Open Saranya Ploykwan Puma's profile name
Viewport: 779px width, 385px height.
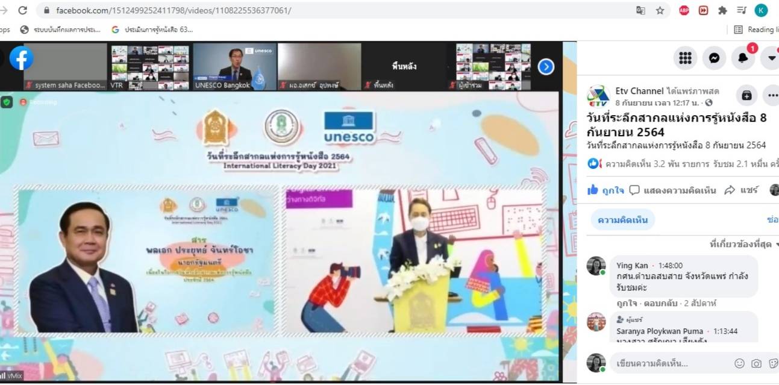(x=660, y=331)
